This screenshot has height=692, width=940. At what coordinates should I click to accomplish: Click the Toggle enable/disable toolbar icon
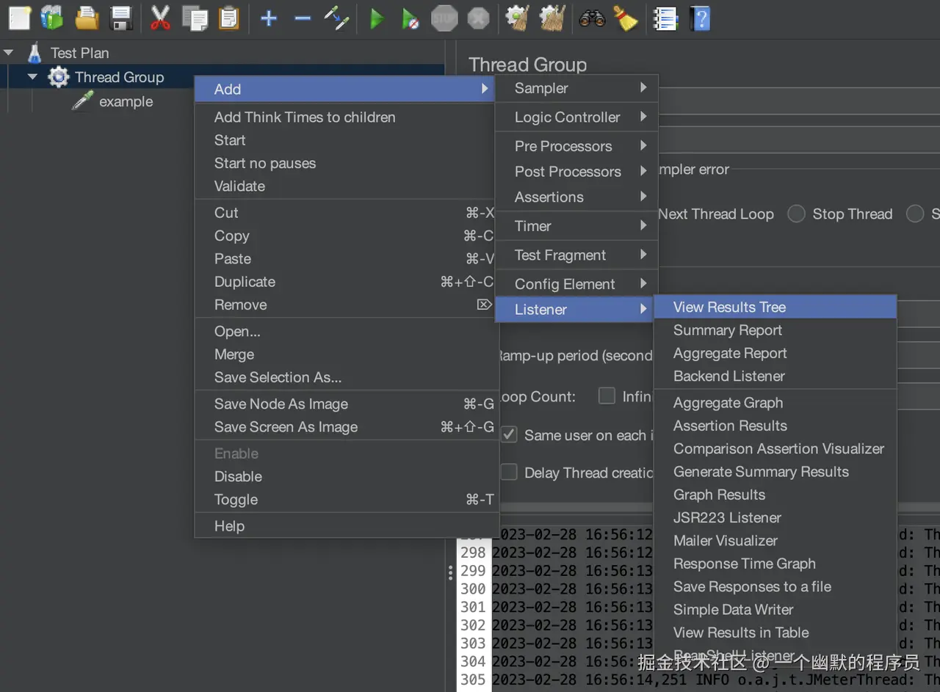tap(336, 18)
